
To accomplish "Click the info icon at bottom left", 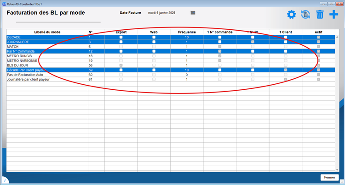I will (x=5, y=180).
